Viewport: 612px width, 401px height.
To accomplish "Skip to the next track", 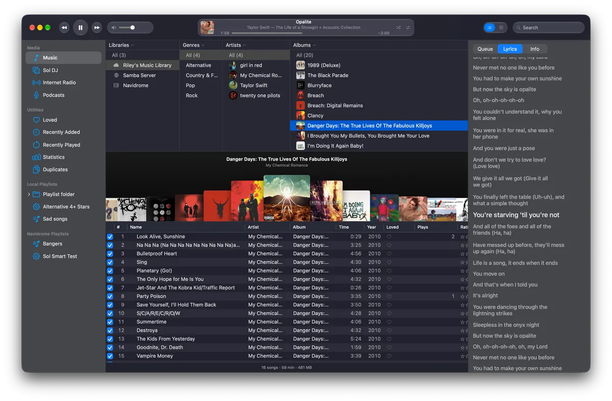I will pos(97,28).
